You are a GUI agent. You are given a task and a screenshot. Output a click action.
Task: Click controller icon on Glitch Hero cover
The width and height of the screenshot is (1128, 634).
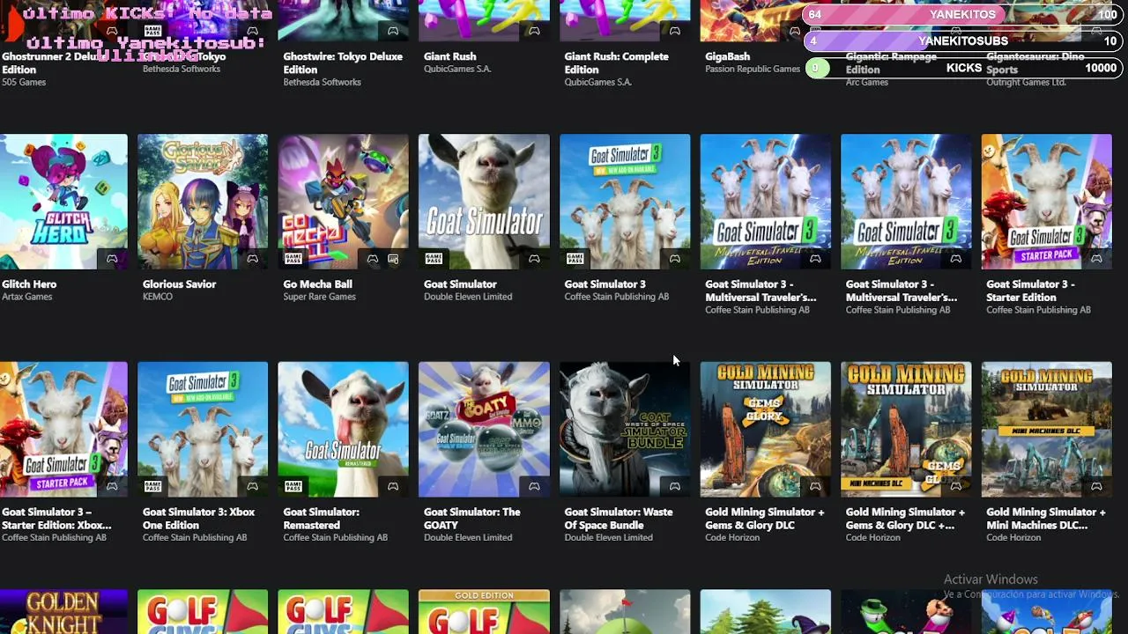coord(112,259)
